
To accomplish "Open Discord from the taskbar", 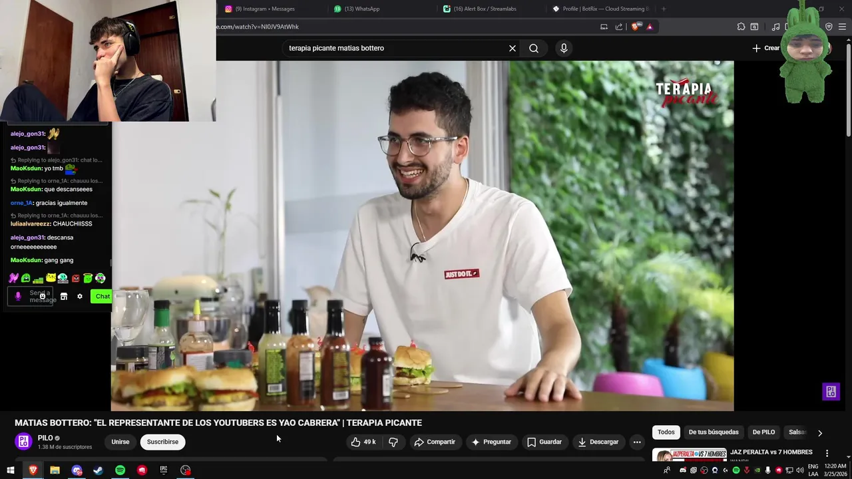I will 77,470.
